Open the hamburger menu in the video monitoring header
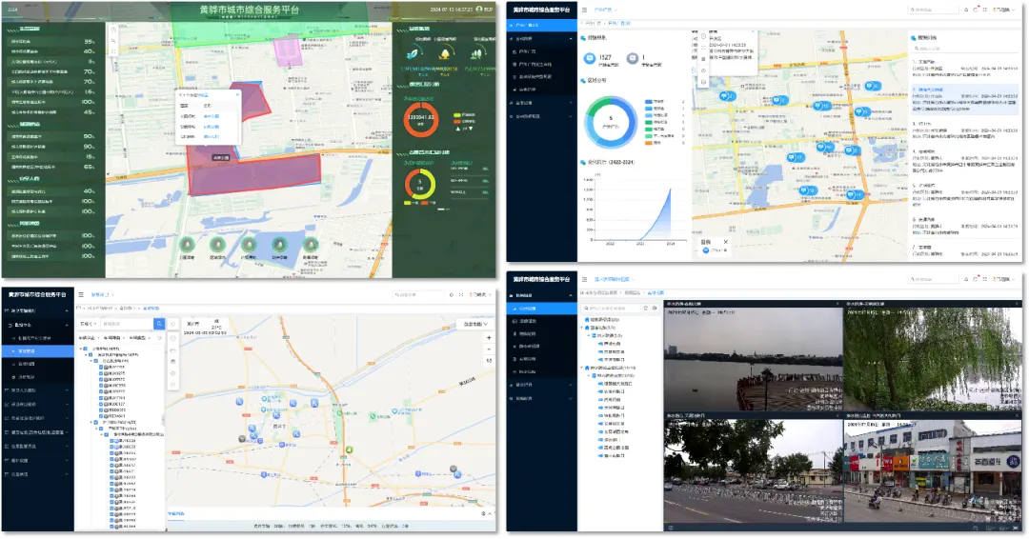This screenshot has width=1029, height=539. pos(586,278)
